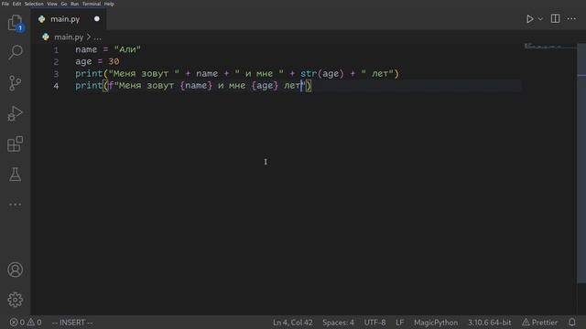Open Source Control view icon

point(15,83)
